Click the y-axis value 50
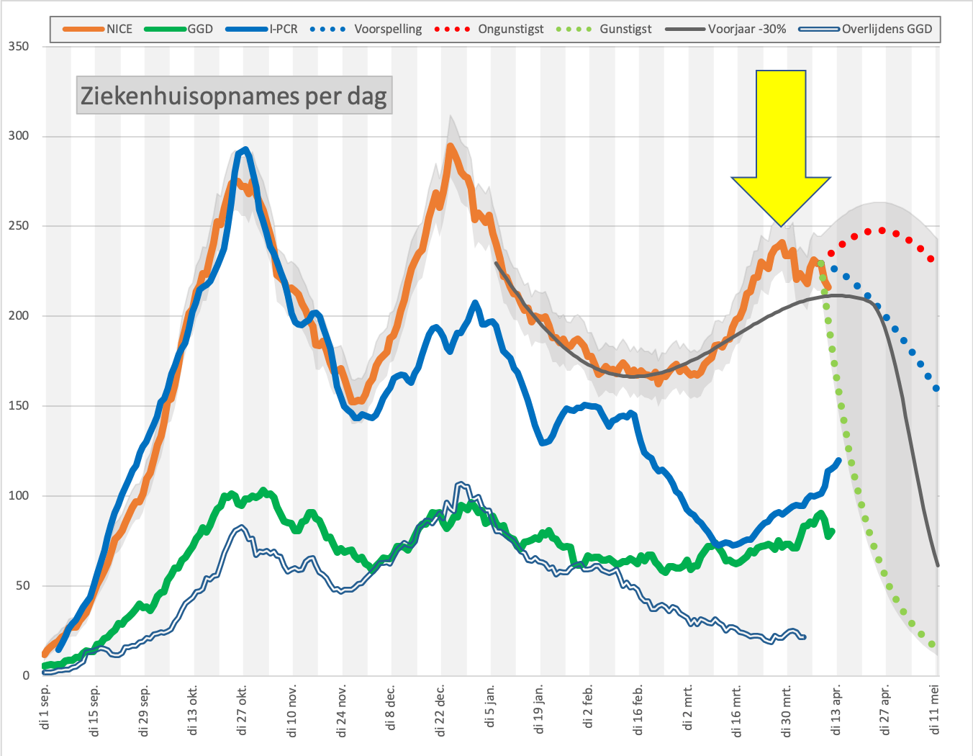 pyautogui.click(x=22, y=586)
